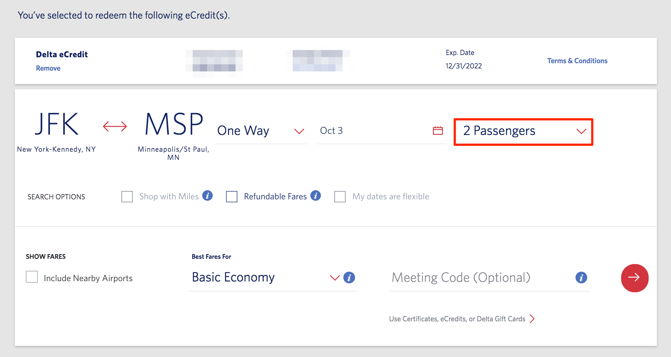
Task: Open the One Way trip type dropdown
Action: coord(261,131)
